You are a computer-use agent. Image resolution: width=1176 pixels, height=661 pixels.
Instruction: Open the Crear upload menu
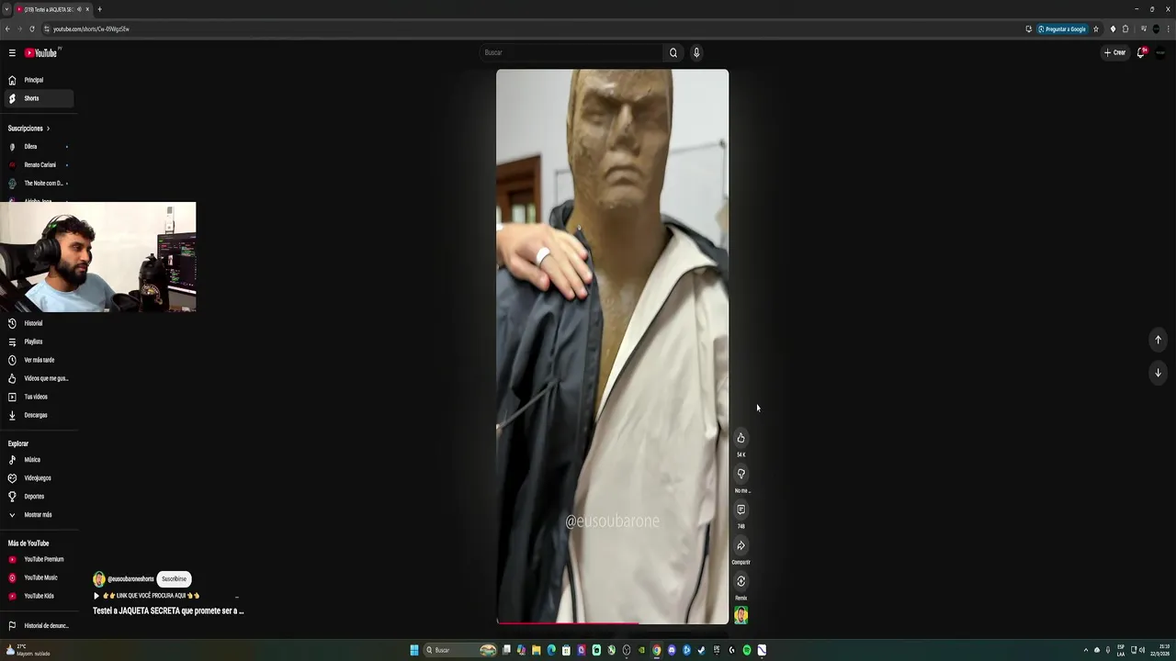click(1114, 52)
